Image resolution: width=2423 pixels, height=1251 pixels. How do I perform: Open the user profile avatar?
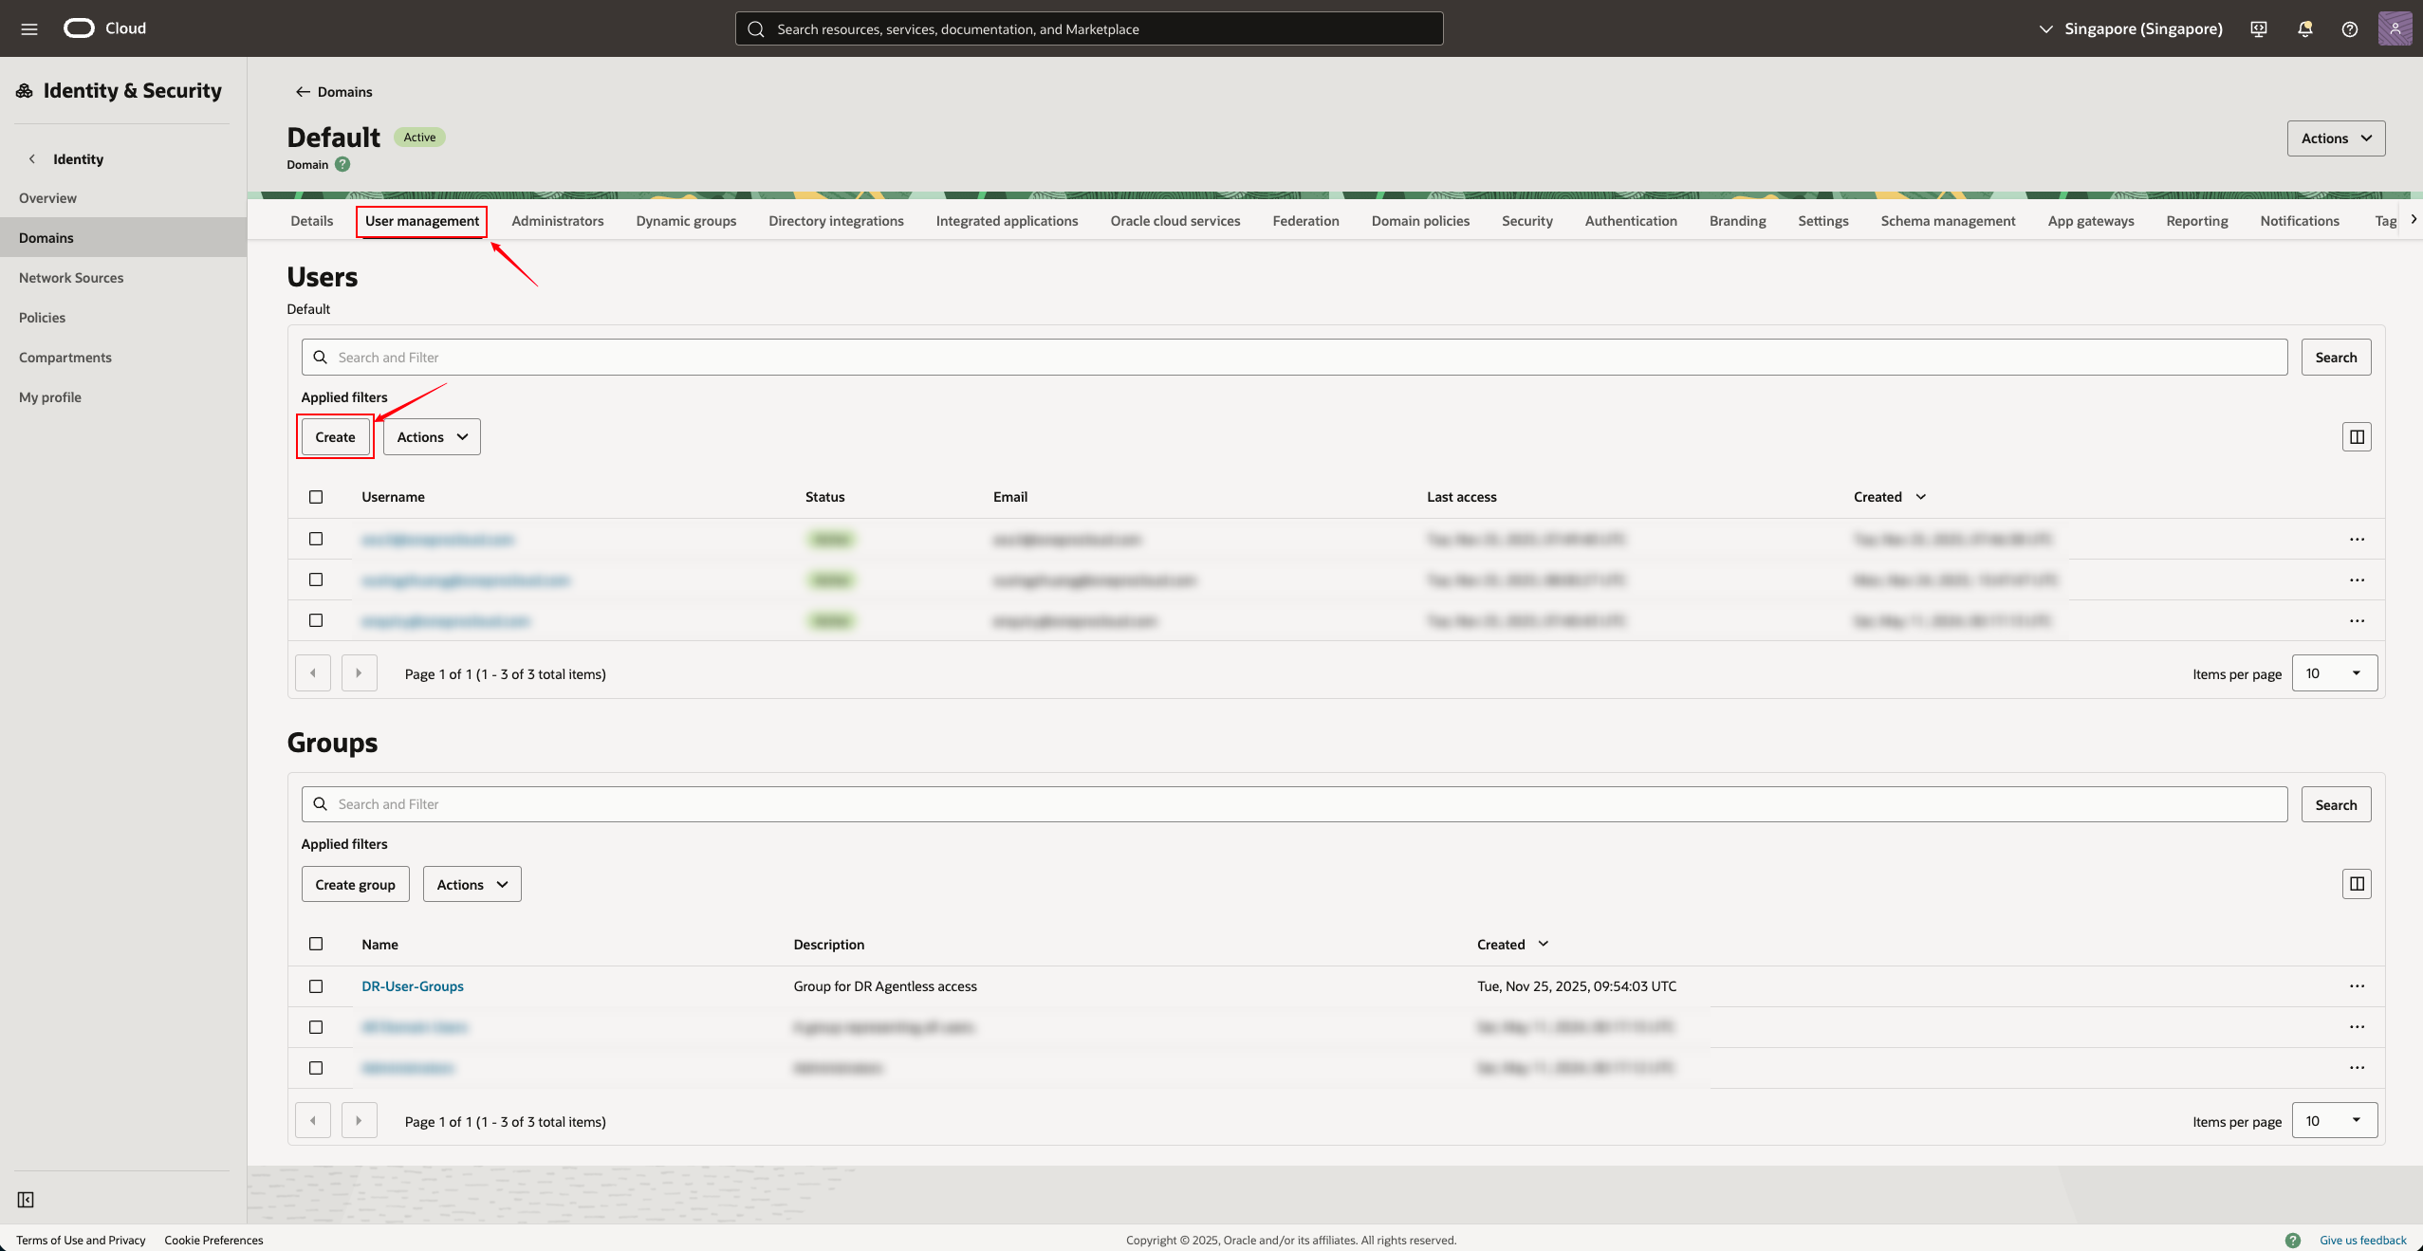pyautogui.click(x=2395, y=28)
